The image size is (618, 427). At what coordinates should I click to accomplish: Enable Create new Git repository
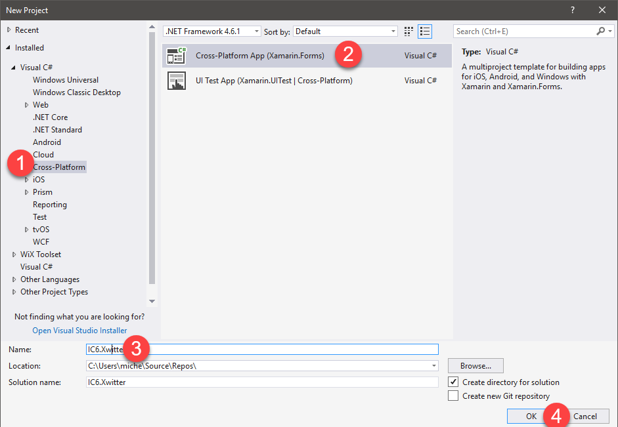(453, 396)
